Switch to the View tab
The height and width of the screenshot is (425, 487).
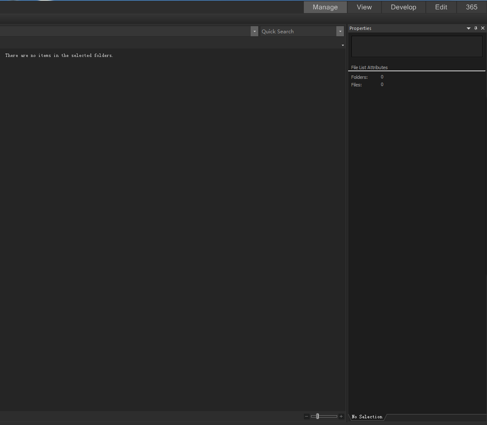tap(364, 7)
